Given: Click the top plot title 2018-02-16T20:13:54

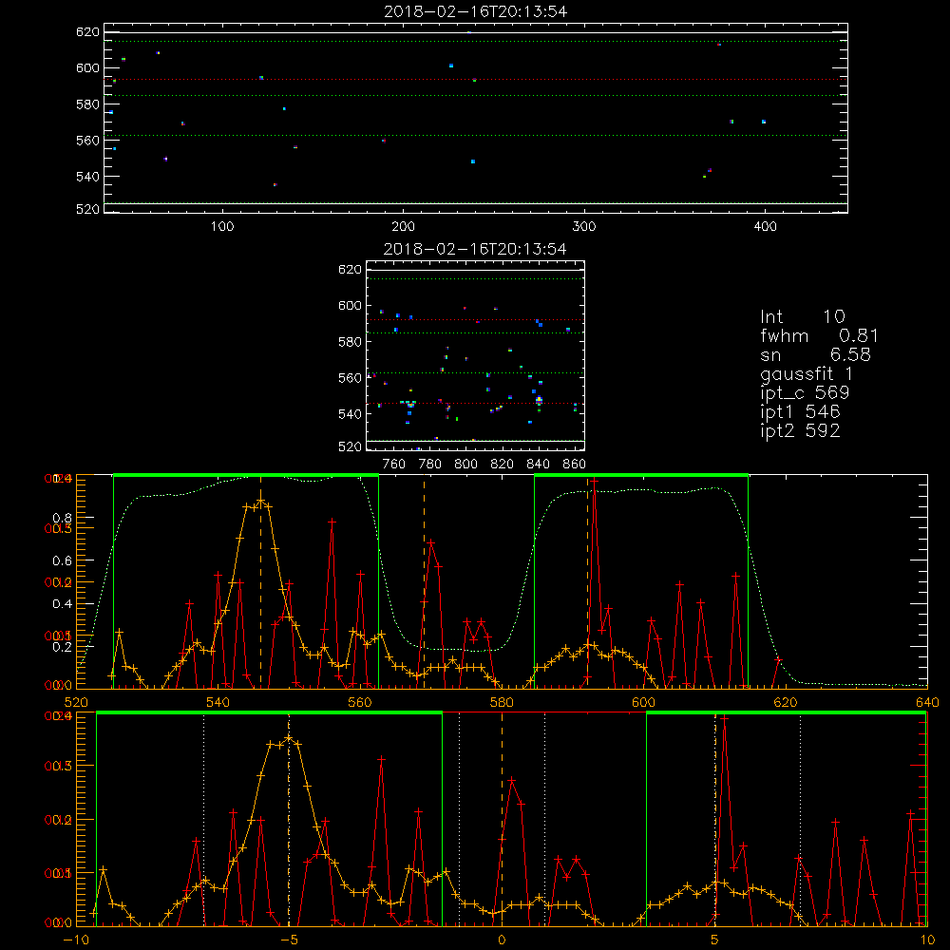Looking at the screenshot, I should (476, 11).
